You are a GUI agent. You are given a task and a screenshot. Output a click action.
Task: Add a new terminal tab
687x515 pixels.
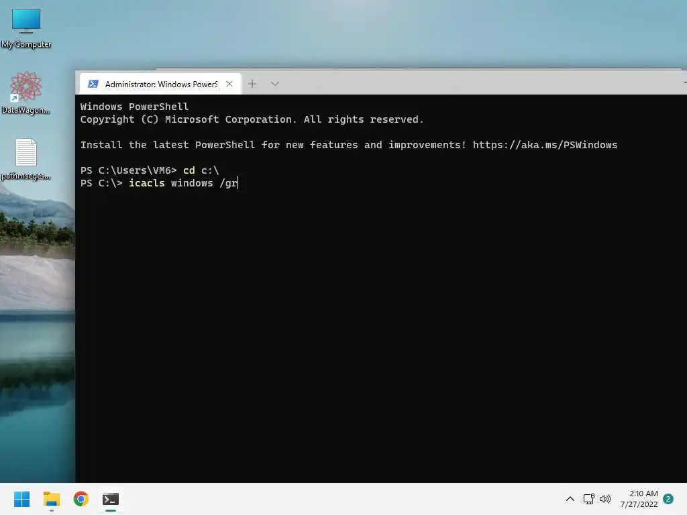coord(252,84)
